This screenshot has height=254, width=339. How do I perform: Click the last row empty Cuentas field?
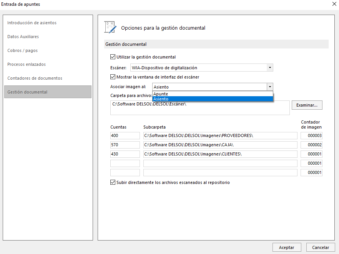point(125,172)
